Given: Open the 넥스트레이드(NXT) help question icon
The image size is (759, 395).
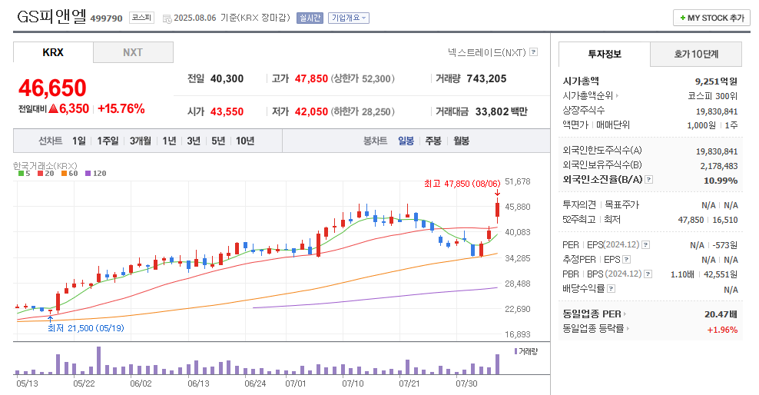Looking at the screenshot, I should coord(533,51).
